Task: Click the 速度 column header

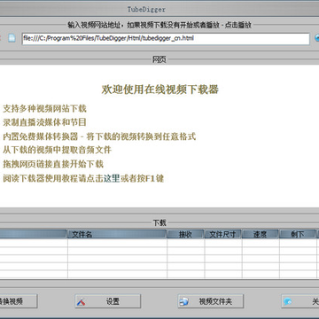Action: [x=261, y=234]
